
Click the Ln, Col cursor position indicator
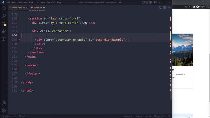pyautogui.click(x=128, y=116)
